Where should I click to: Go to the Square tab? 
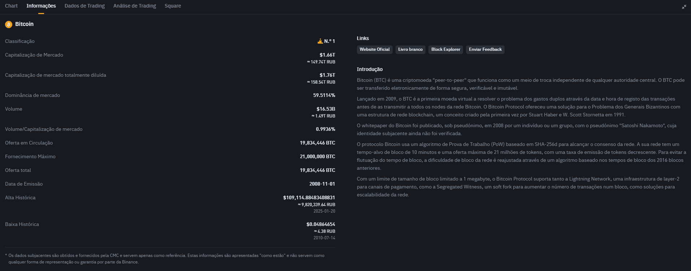pos(173,6)
